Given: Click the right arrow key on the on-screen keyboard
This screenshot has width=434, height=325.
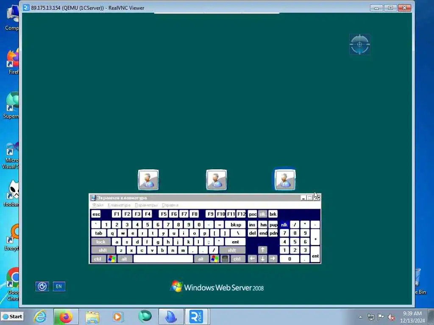Looking at the screenshot, I should click(x=273, y=259).
